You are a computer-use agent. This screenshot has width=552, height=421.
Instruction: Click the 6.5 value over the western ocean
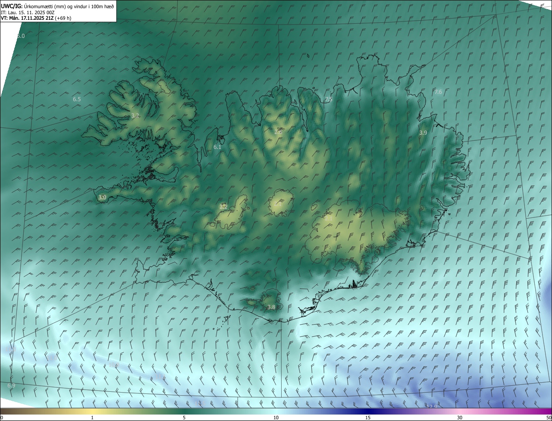pos(77,99)
